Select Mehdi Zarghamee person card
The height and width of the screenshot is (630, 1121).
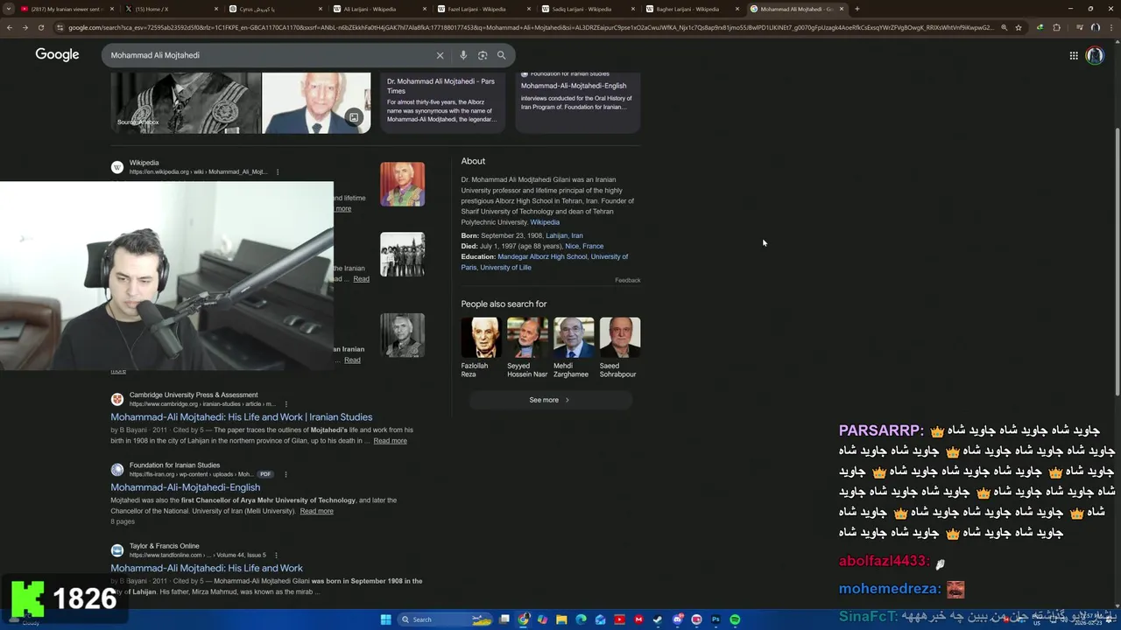coord(574,347)
